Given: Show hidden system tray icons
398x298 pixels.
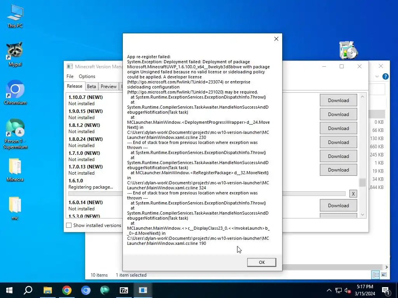Looking at the screenshot, I should tap(329, 290).
